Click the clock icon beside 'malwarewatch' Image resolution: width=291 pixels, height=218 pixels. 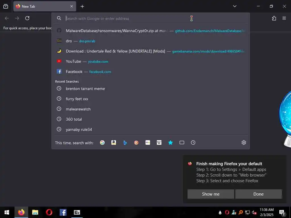click(59, 109)
